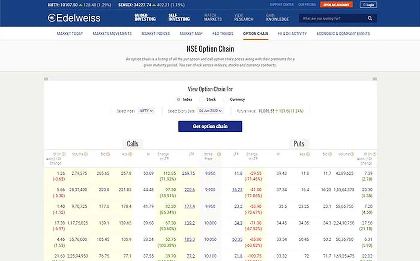Image resolution: width=420 pixels, height=261 pixels.
Task: Open help icon beside Puts Ask header
Action: pos(308,154)
